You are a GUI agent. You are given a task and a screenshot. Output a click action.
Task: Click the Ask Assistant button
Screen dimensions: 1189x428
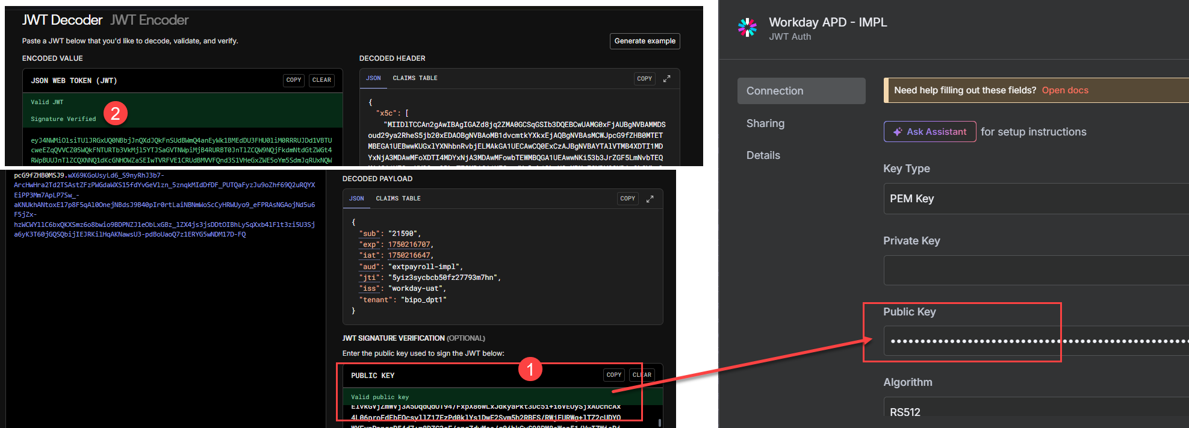(930, 132)
